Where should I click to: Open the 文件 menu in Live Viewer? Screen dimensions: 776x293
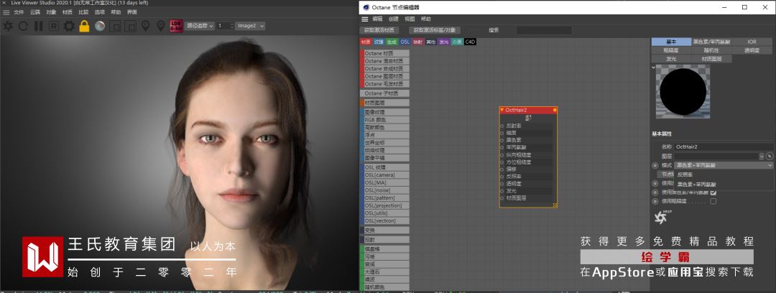click(x=18, y=12)
